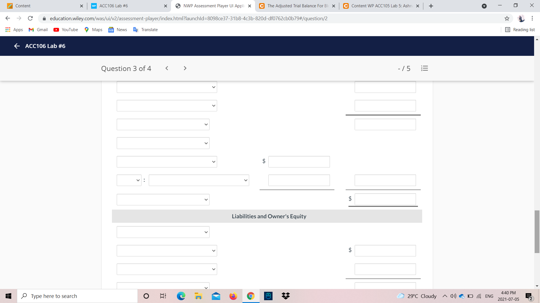Screen dimensions: 540x303
Task: Click the page vertical scrollbar thumb
Action: click(537, 231)
